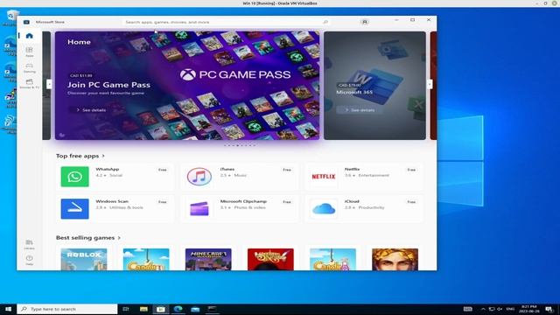Show hidden system tray icons

point(483,309)
